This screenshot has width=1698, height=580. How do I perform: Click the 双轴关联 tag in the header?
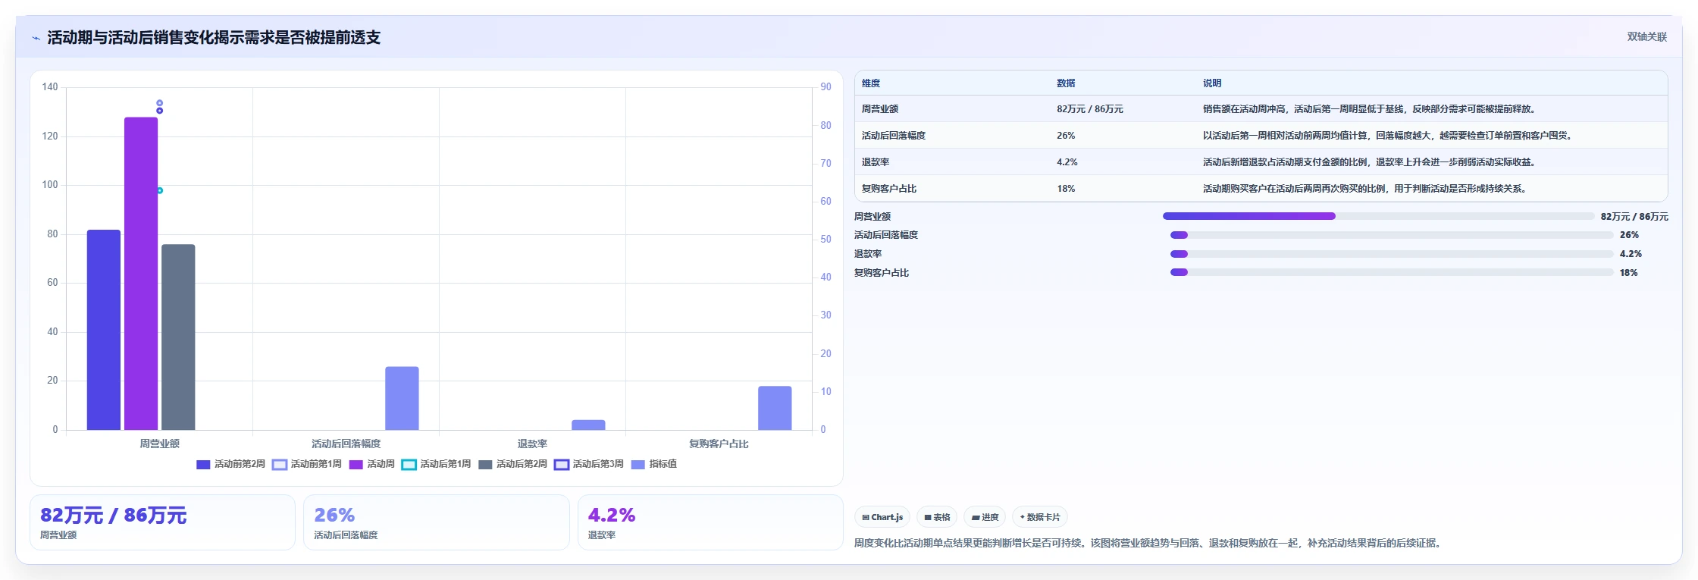(1646, 36)
